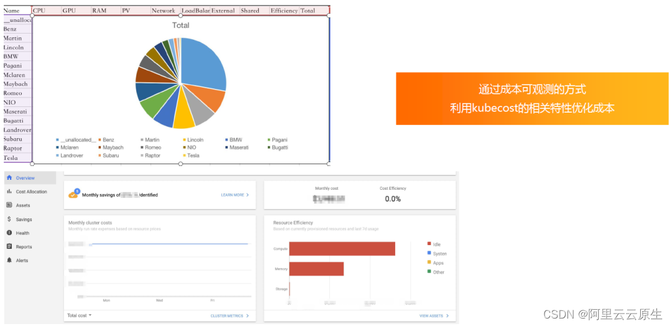672x326 pixels.
Task: Select the Romeo row in Name column
Action: tap(17, 93)
